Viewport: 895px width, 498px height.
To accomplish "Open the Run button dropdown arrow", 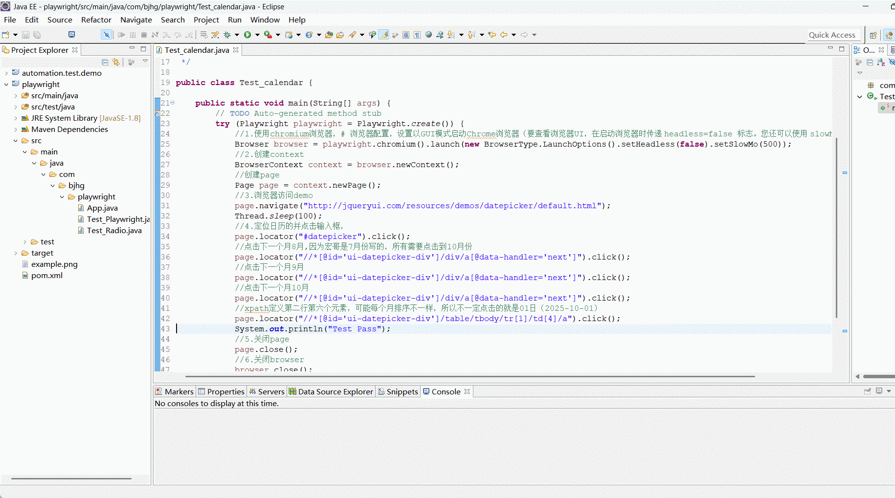I will tap(257, 35).
